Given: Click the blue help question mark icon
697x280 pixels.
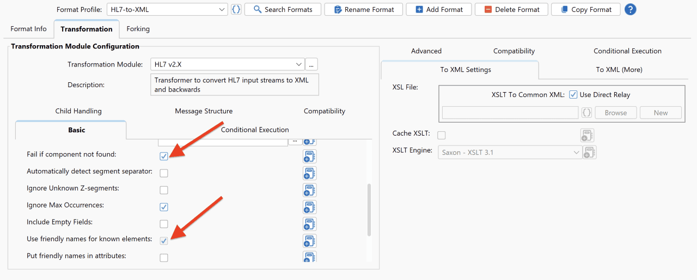Looking at the screenshot, I should 630,9.
